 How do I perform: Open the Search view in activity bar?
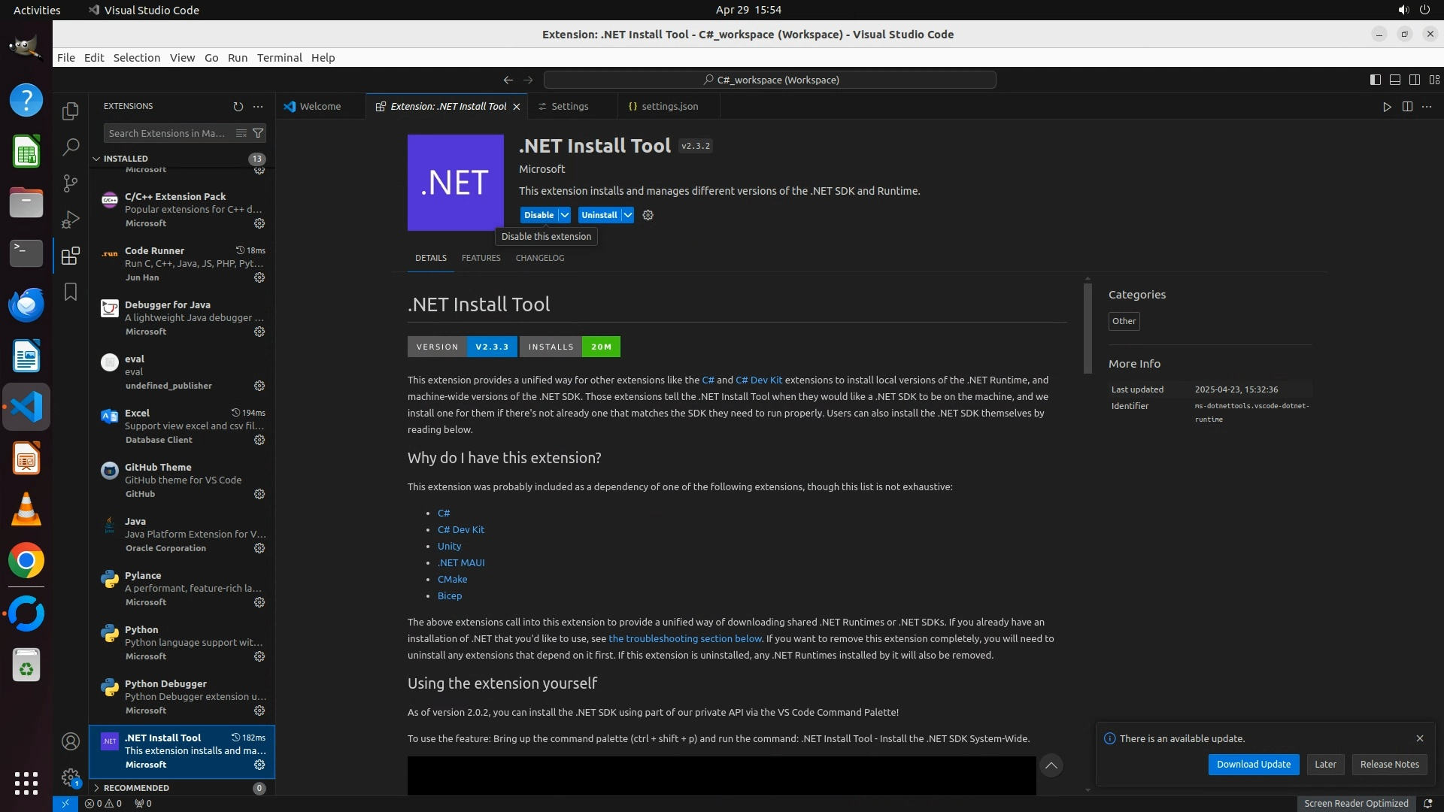(71, 147)
